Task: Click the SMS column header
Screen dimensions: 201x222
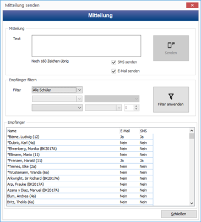Action: pos(146,131)
